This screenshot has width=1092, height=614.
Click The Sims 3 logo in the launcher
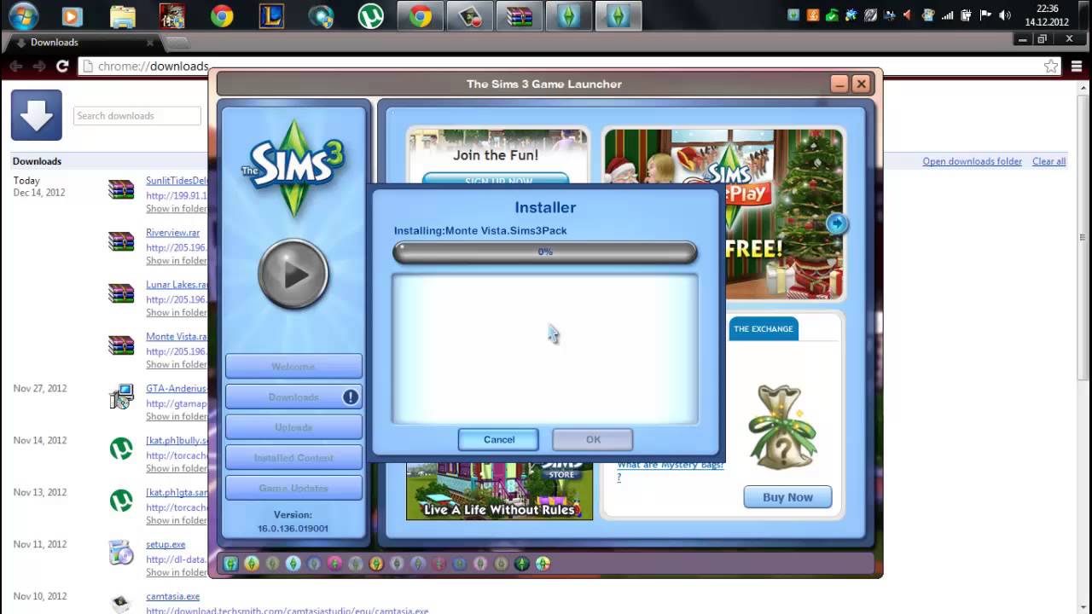pos(293,166)
